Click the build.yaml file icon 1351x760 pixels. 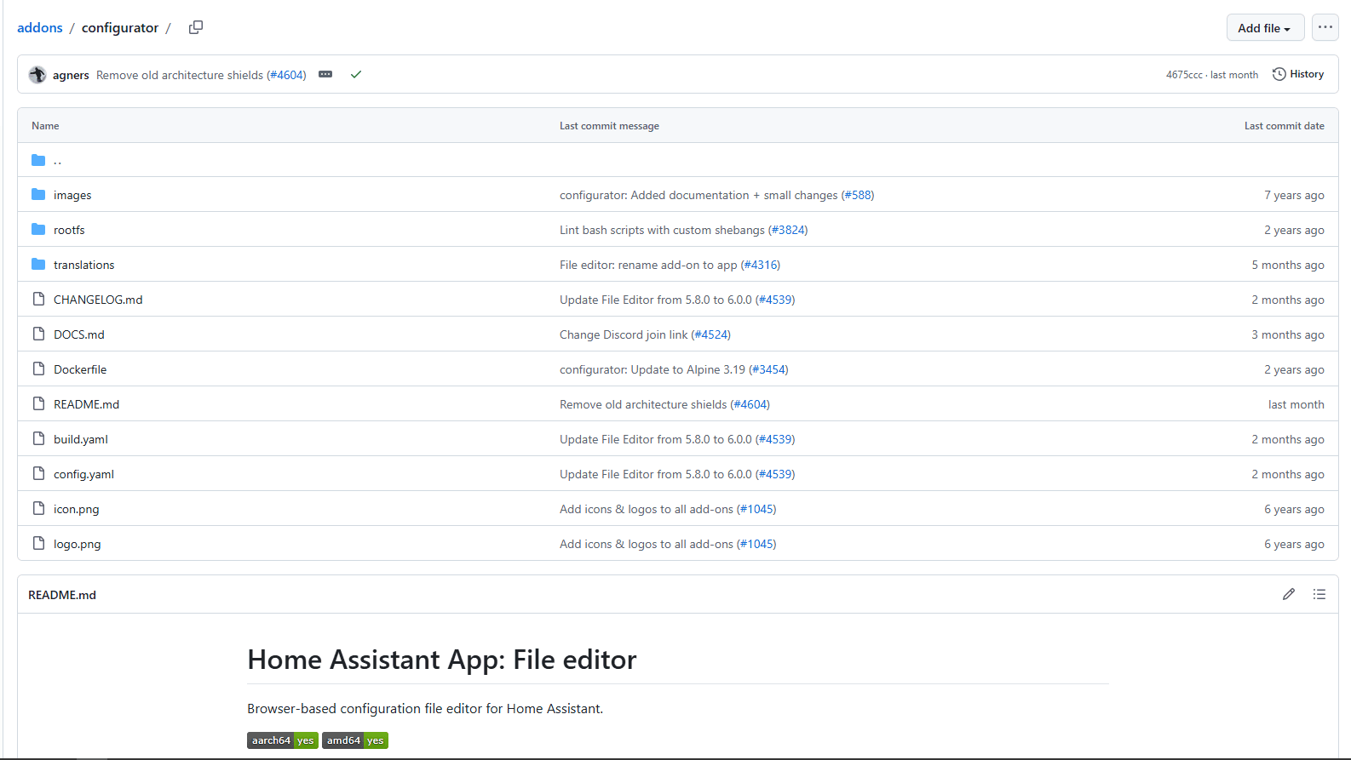[x=38, y=438]
